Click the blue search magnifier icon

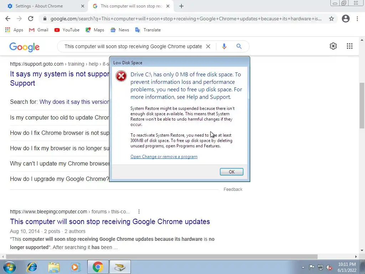239,46
